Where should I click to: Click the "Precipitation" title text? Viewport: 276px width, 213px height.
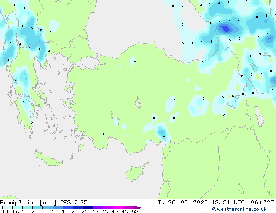(18, 203)
